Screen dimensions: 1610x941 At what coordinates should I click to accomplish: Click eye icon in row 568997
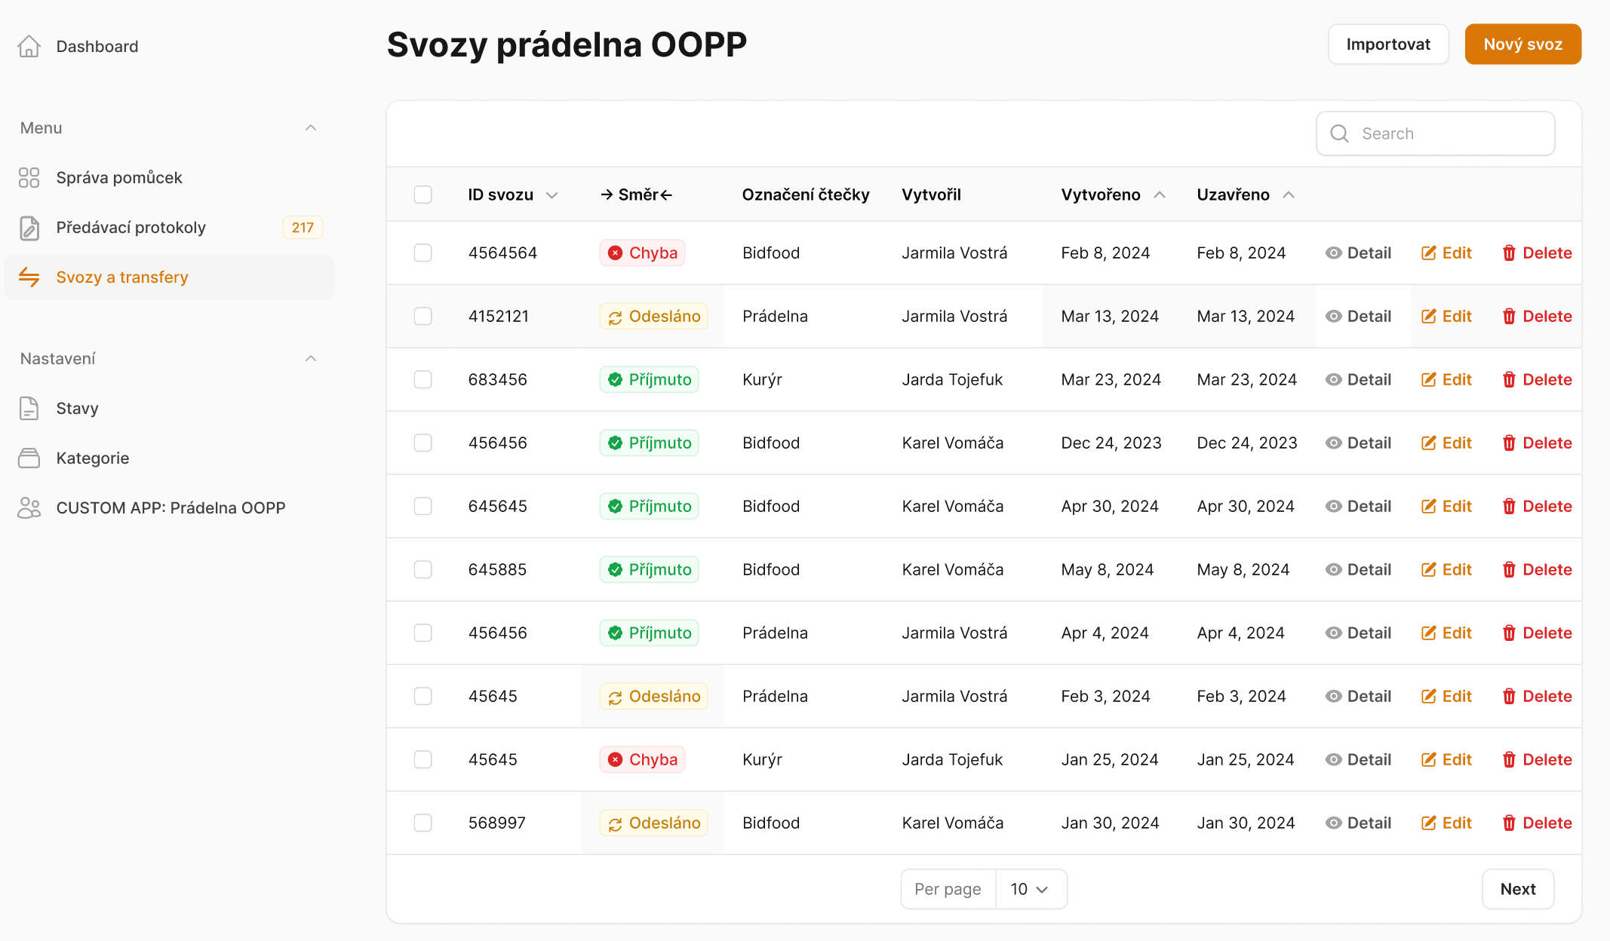(x=1333, y=823)
